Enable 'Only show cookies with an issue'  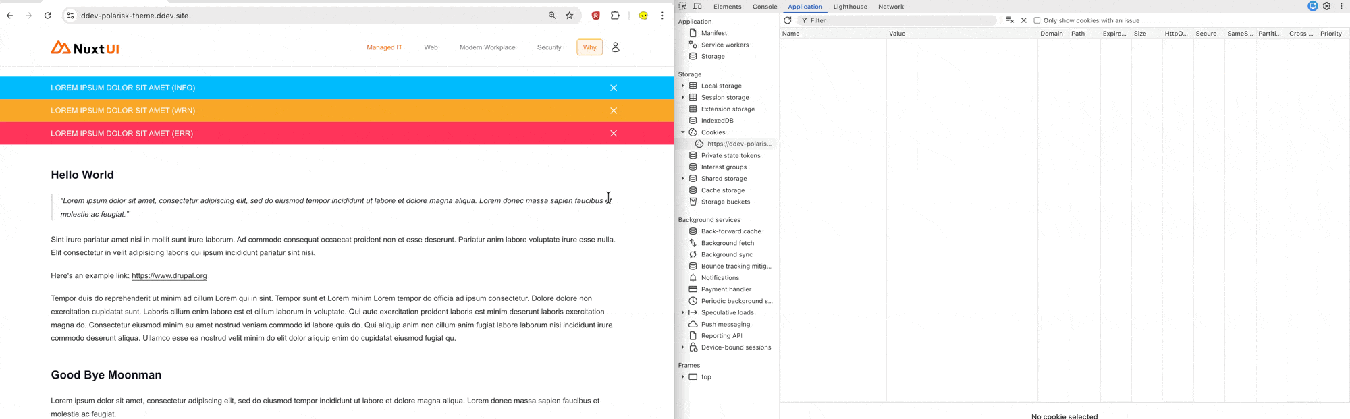coord(1037,20)
